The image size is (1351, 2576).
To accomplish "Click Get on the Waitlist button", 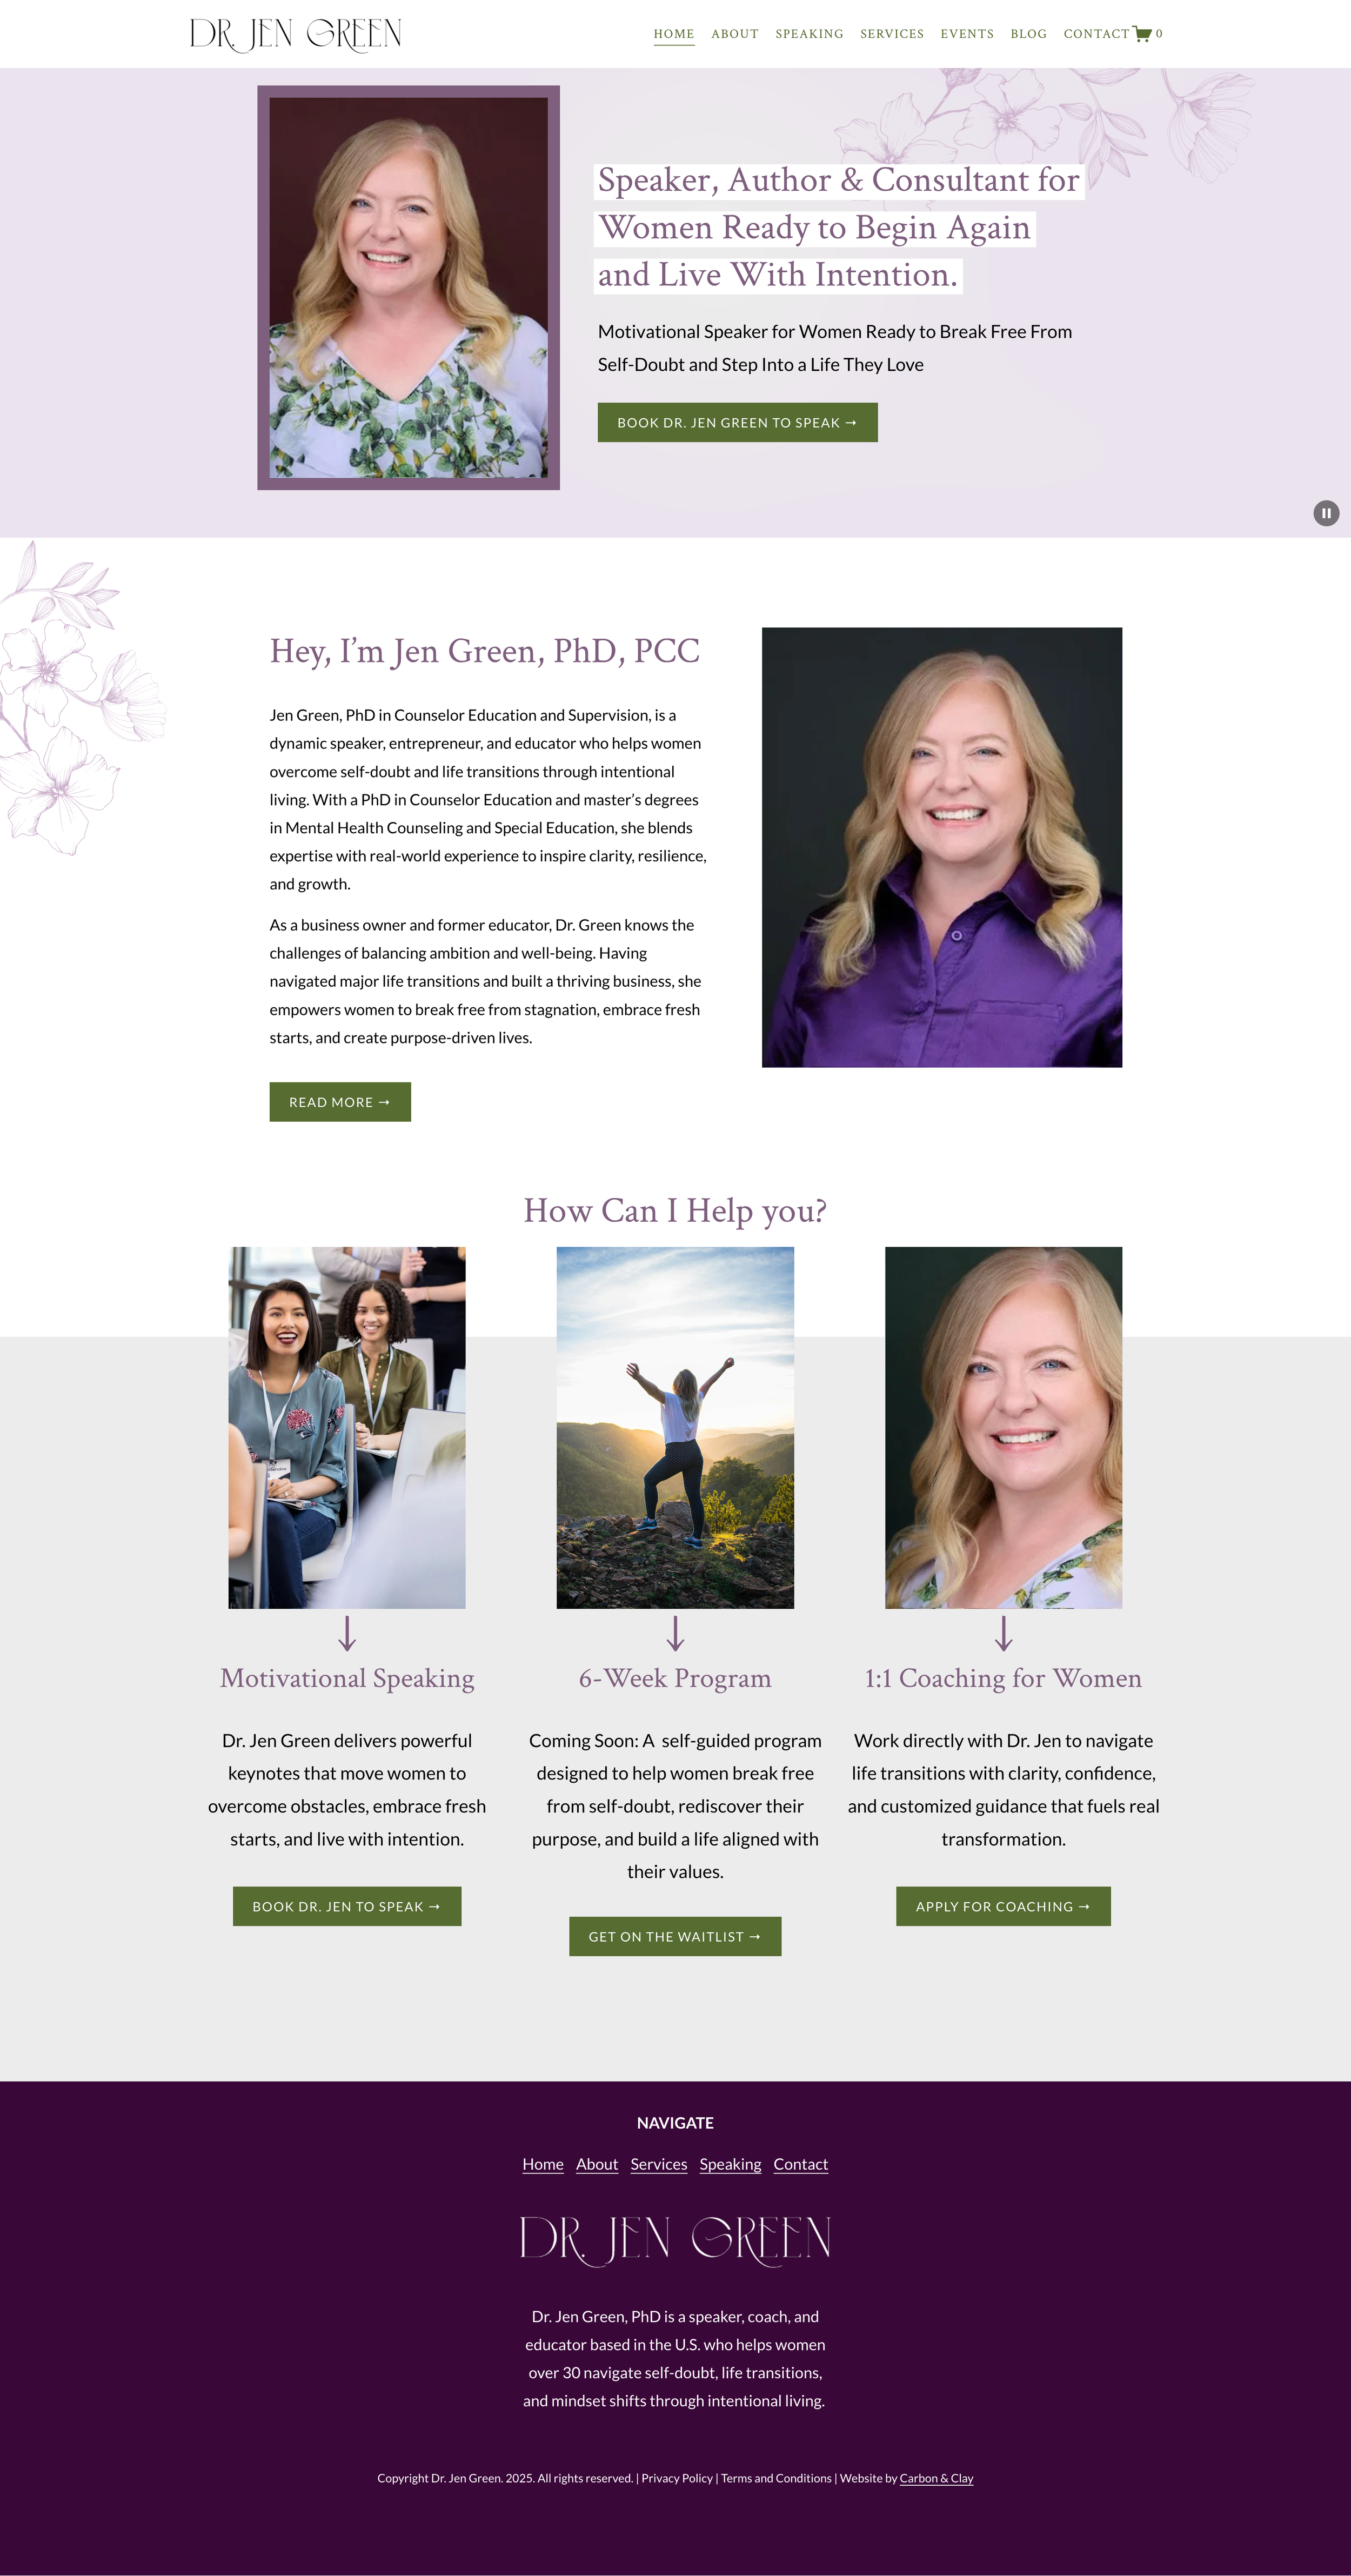I will coord(675,1937).
